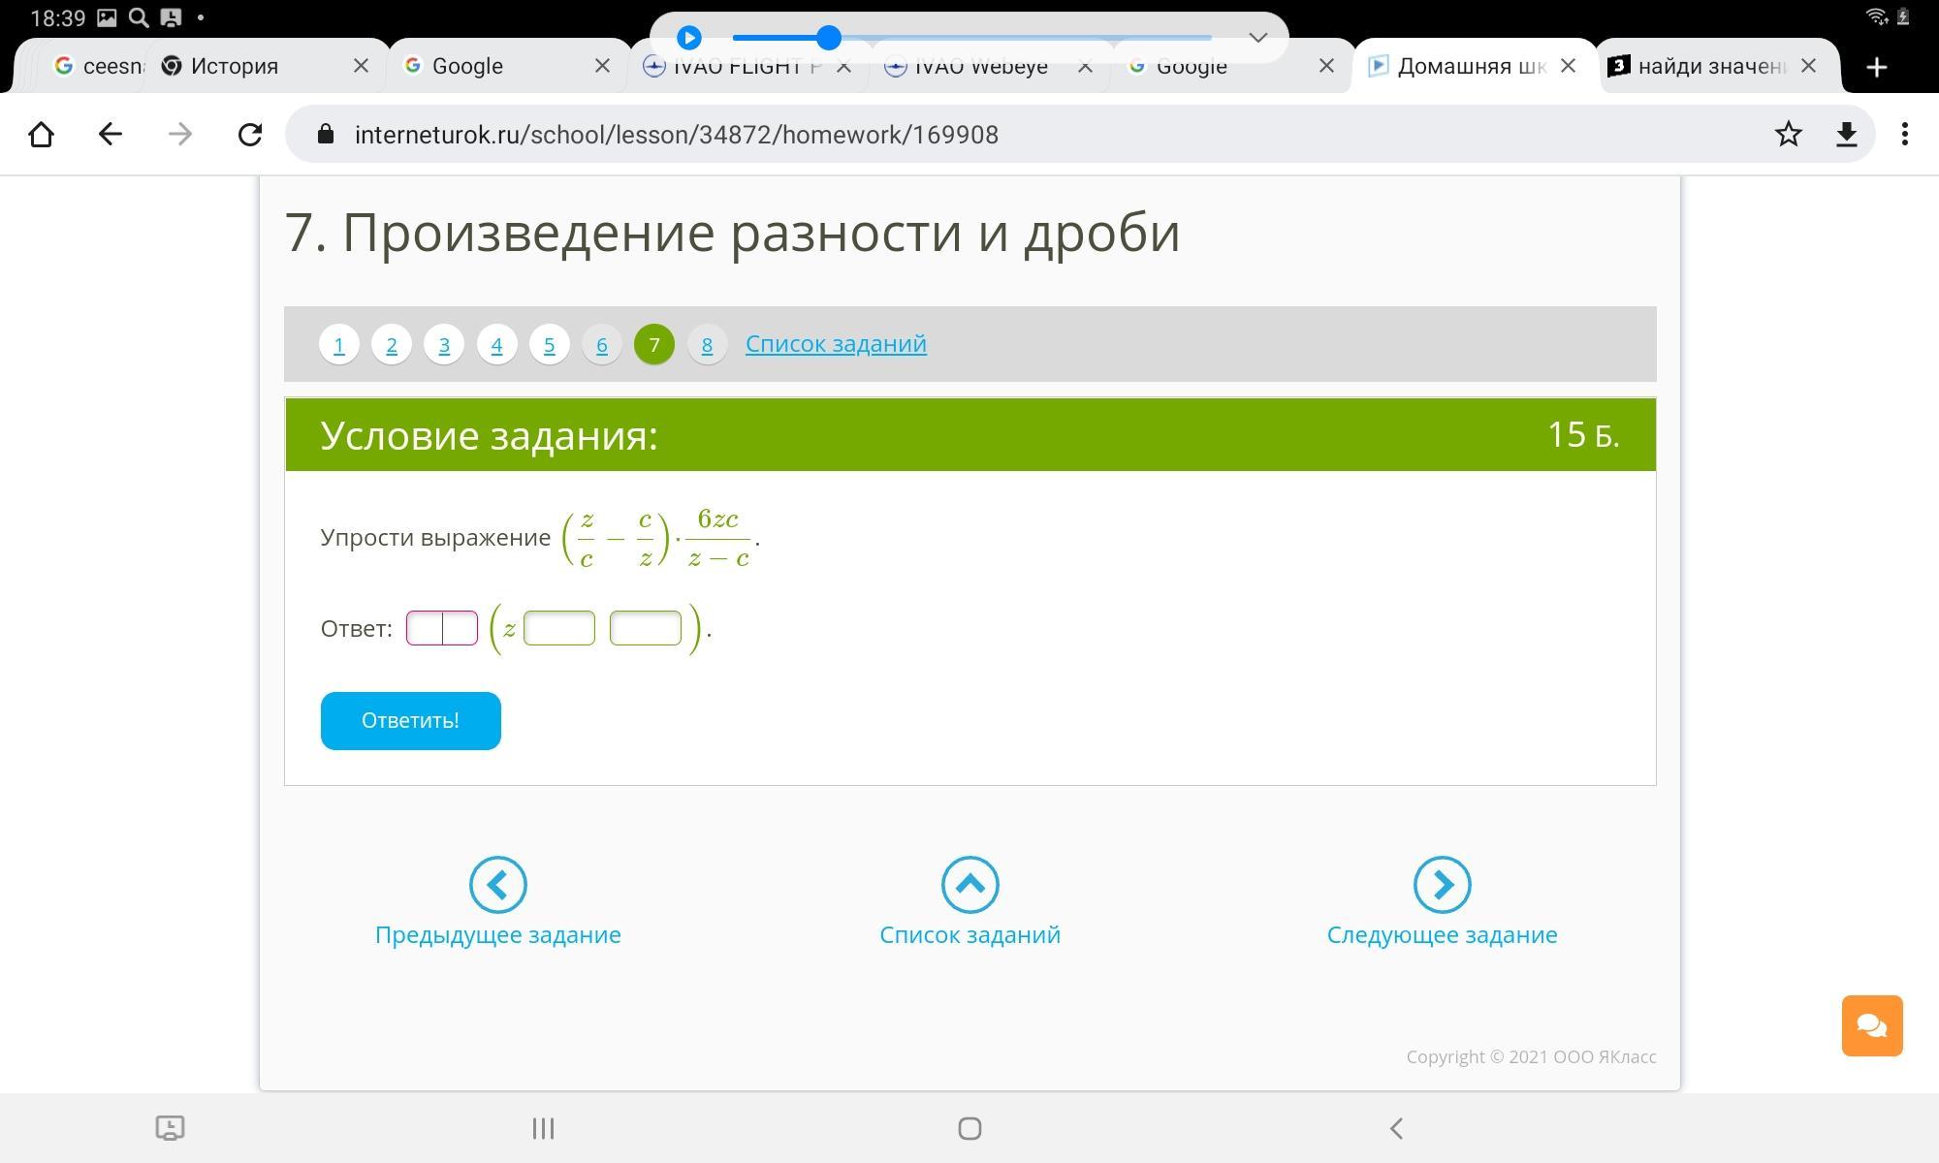Click the Список заданий link in task bar

(835, 343)
